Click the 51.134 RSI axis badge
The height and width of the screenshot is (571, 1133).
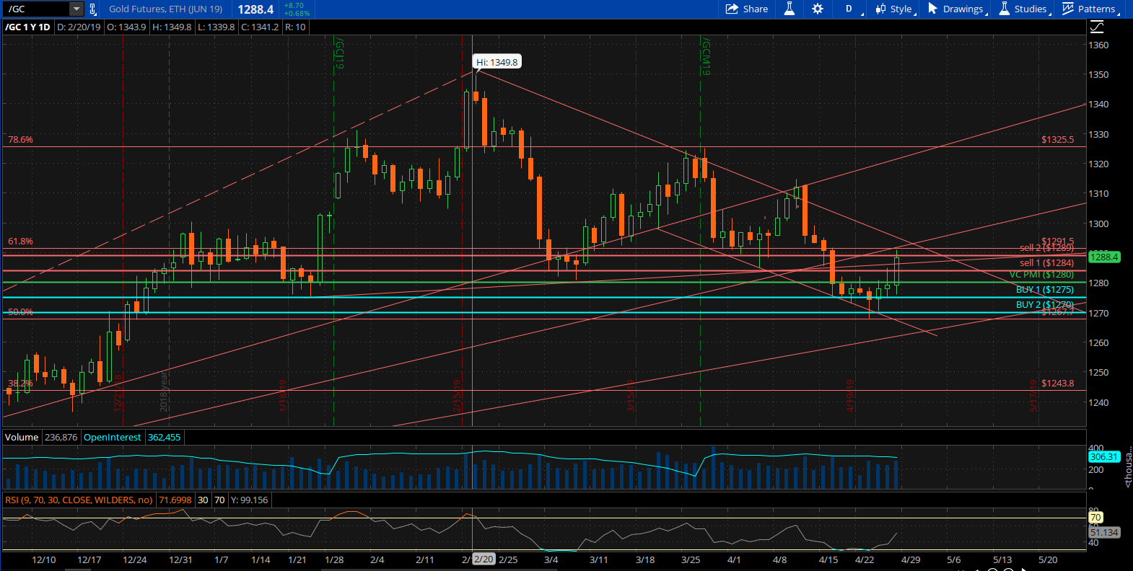point(1104,533)
